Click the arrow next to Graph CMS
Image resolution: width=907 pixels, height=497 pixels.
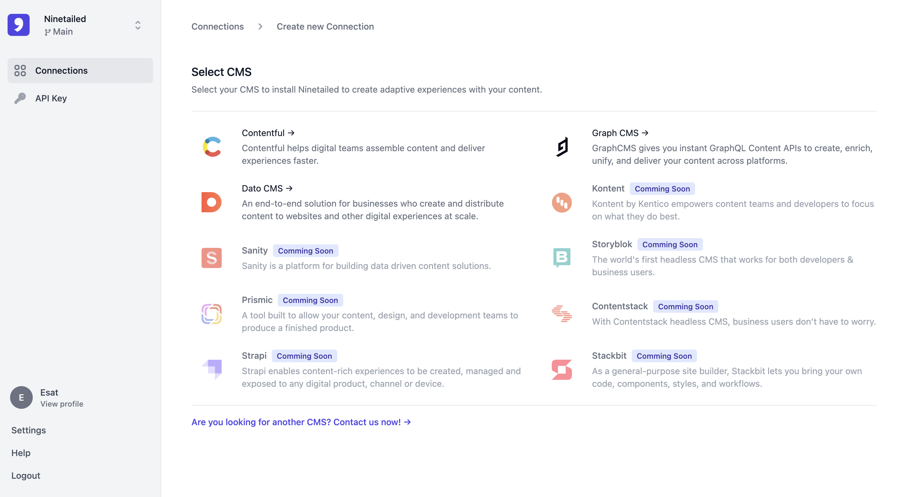click(645, 133)
